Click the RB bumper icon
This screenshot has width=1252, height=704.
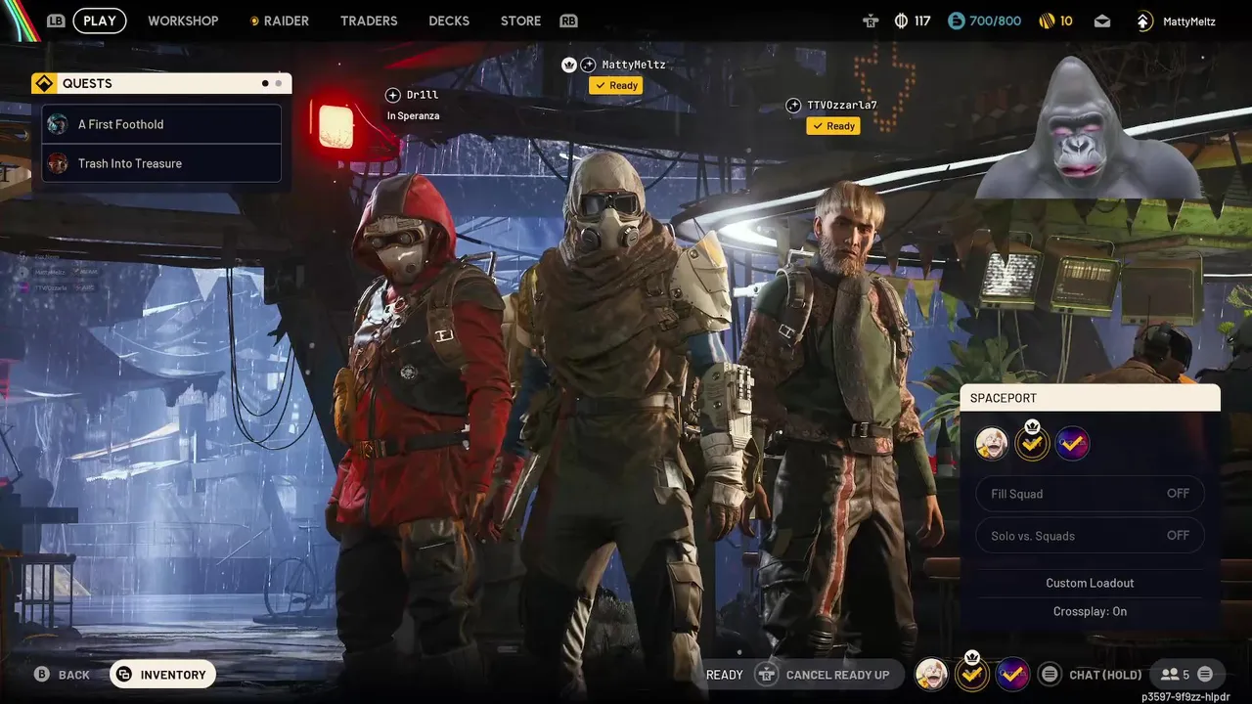click(568, 21)
